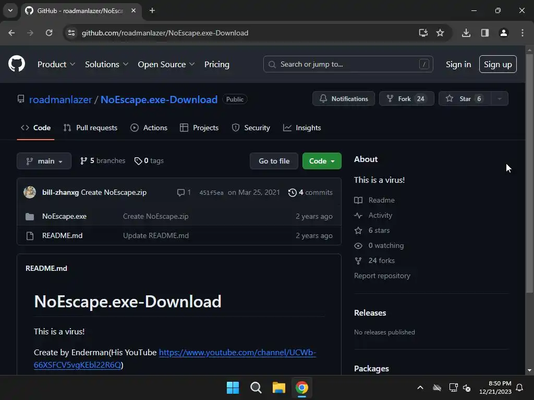Fork the repository button
The image size is (534, 400).
[x=407, y=98]
